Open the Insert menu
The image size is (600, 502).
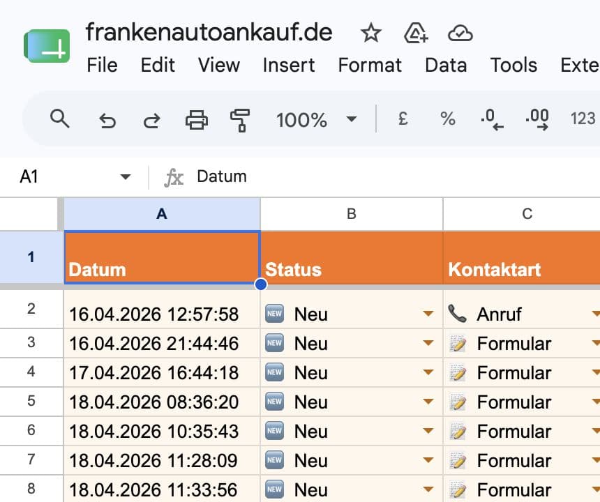(289, 65)
